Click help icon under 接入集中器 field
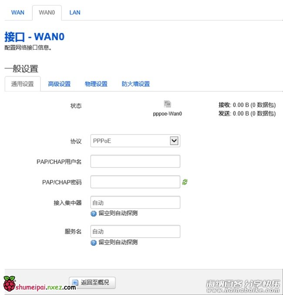Viewport: 283px width, 295px height. (94, 214)
